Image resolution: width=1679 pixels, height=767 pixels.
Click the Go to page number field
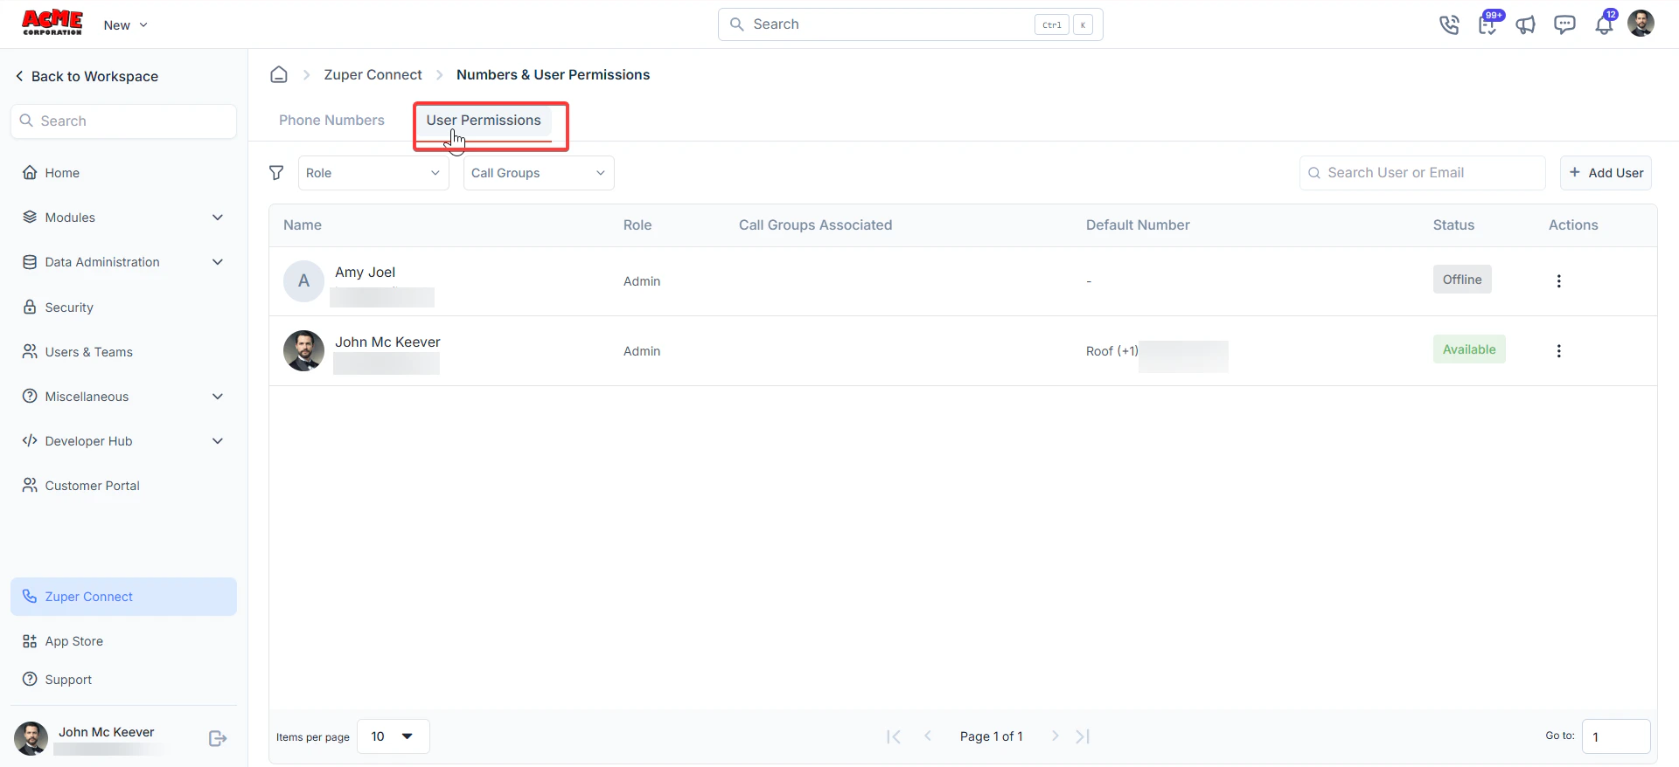tap(1616, 736)
